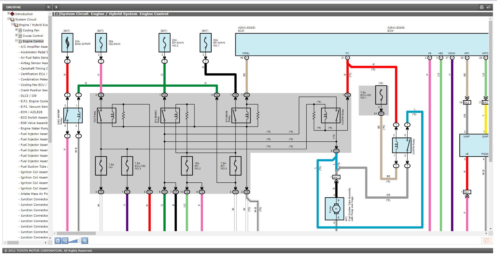
Task: Open the Introduction section
Action: pyautogui.click(x=24, y=14)
